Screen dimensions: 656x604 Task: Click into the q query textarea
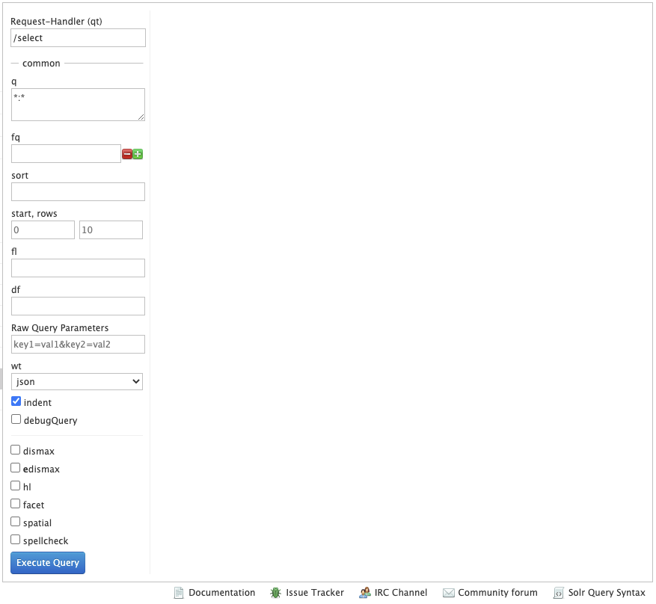(x=79, y=105)
